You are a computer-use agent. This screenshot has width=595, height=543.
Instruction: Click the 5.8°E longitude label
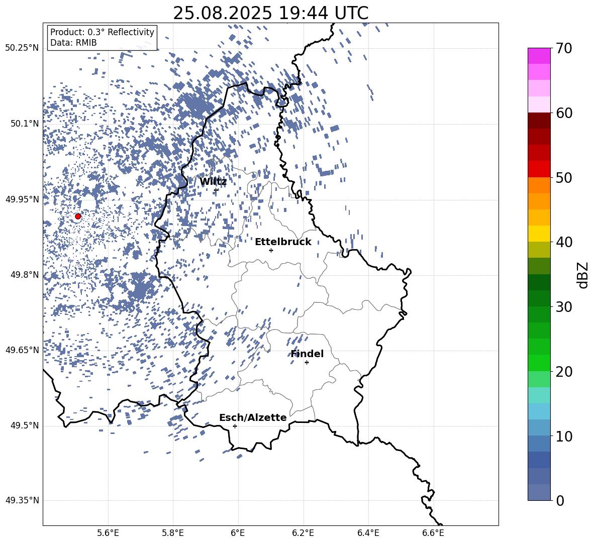pyautogui.click(x=173, y=533)
